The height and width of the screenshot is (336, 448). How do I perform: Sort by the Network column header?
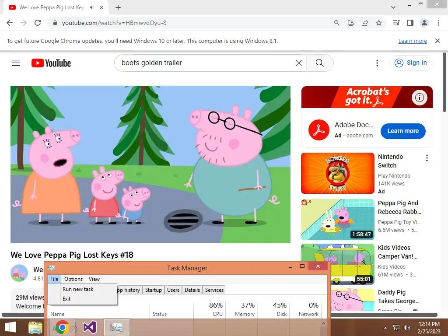tap(305, 309)
